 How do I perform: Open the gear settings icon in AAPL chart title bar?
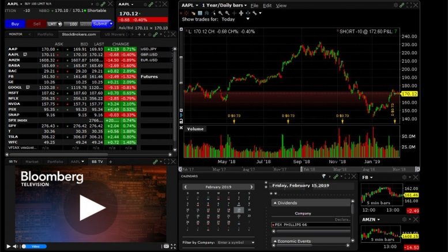pos(396,5)
